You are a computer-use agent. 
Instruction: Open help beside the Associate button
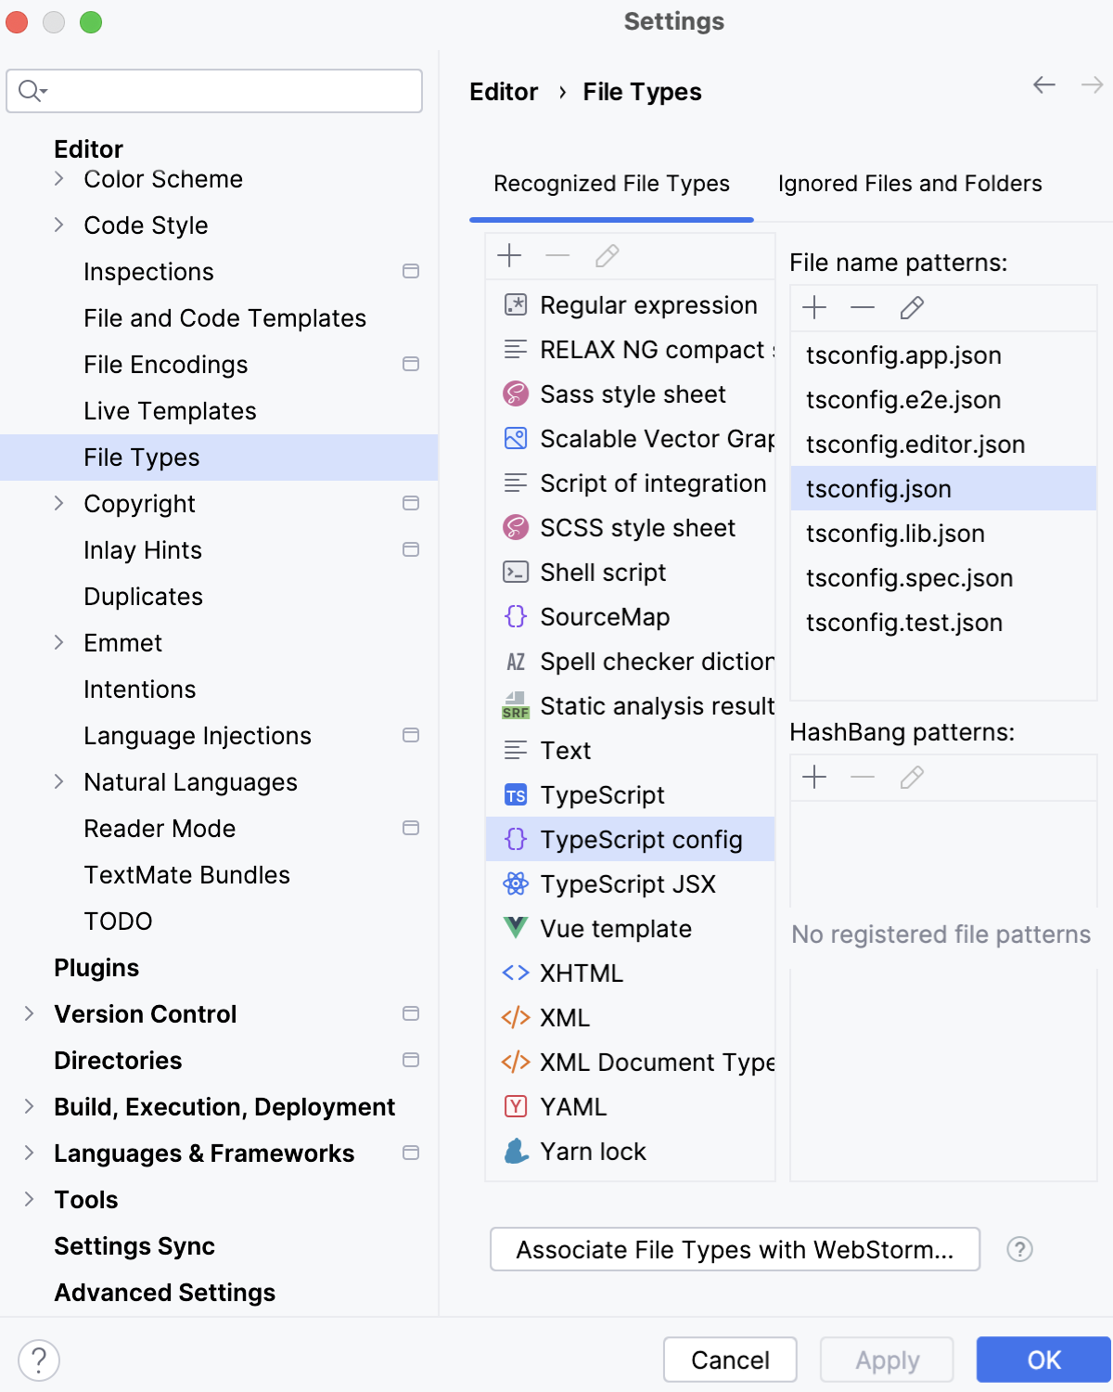coord(1020,1250)
